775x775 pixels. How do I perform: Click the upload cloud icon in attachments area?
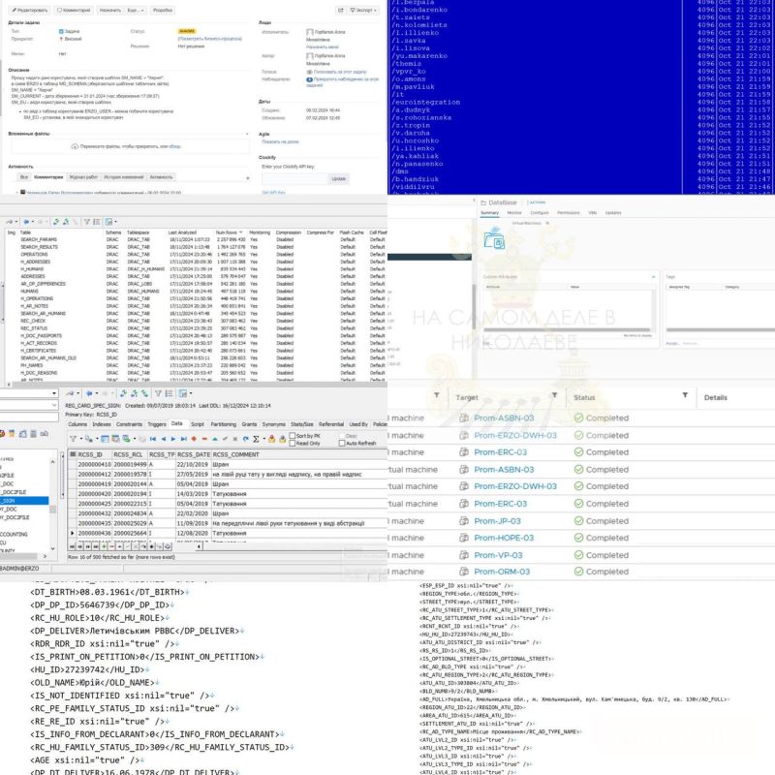(75, 146)
